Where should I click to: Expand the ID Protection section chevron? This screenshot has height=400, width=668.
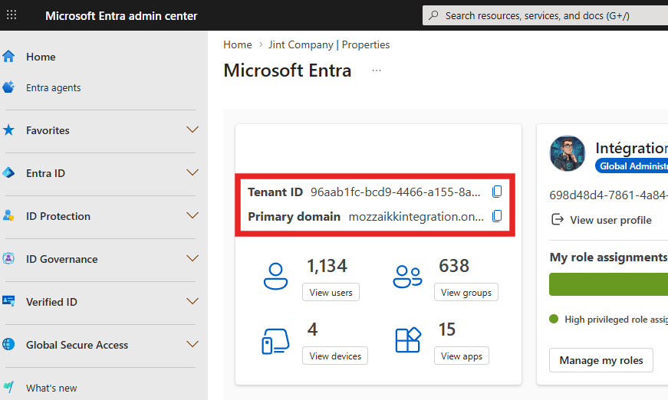tap(193, 215)
